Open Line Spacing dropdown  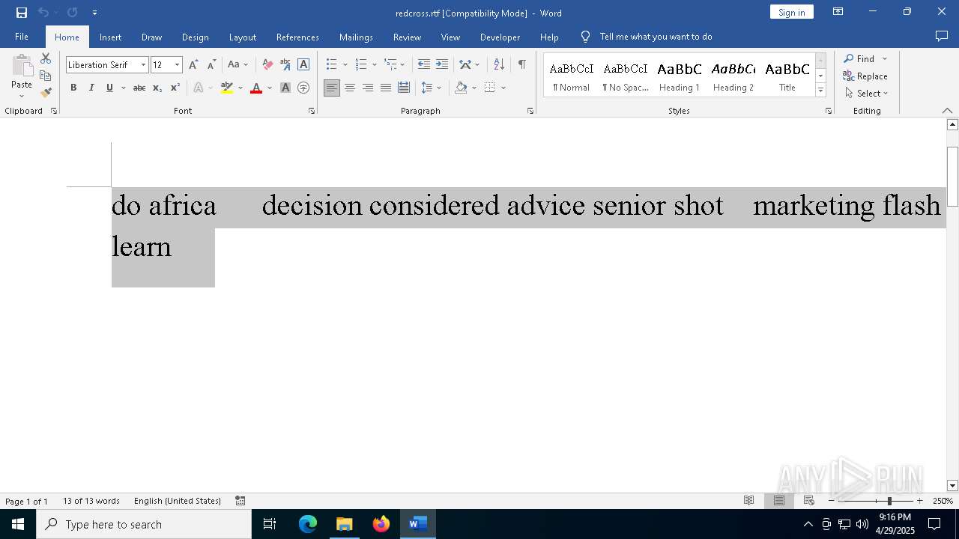pyautogui.click(x=432, y=88)
